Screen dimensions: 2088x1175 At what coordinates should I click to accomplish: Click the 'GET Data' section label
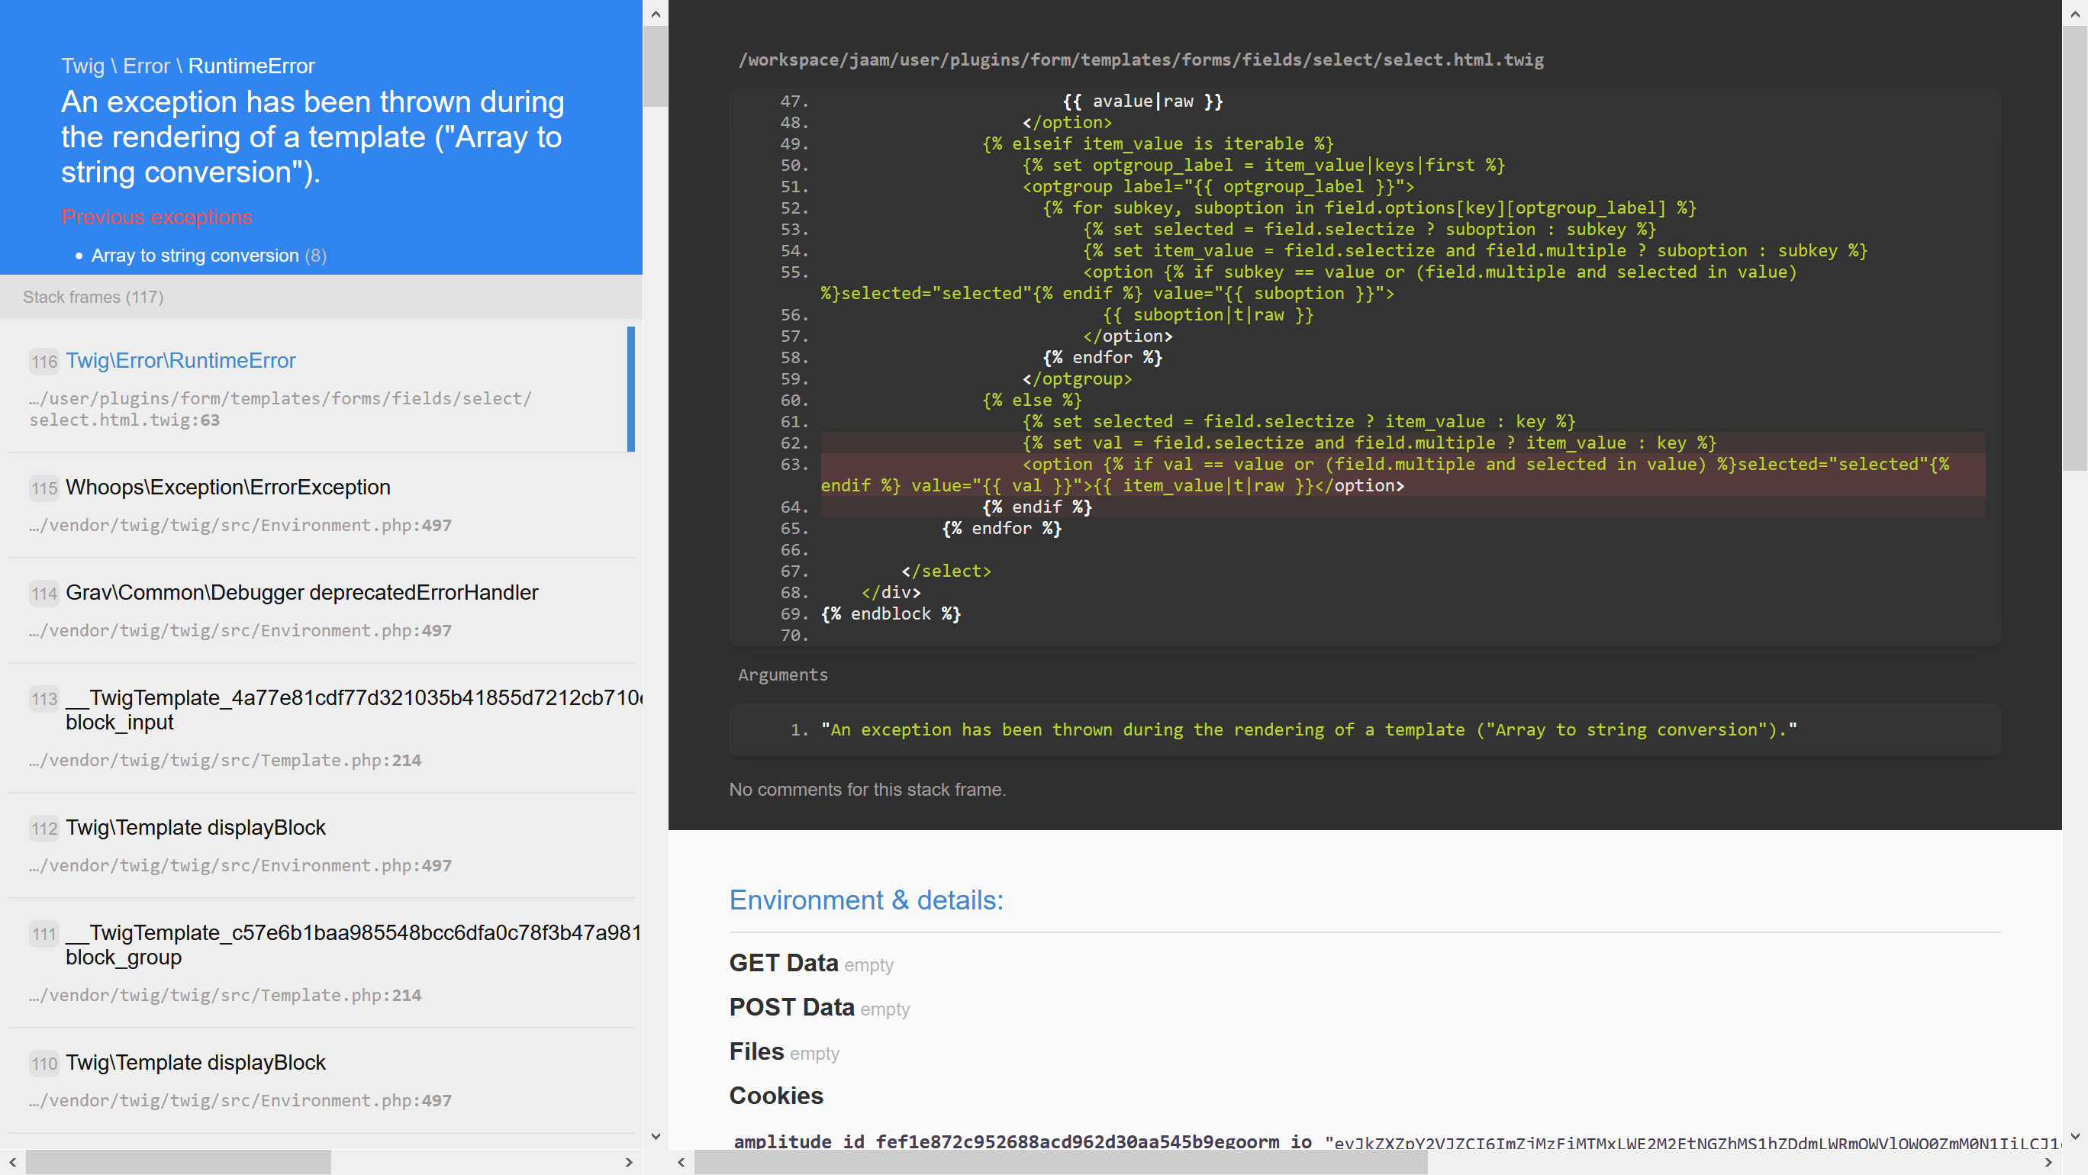(x=783, y=963)
